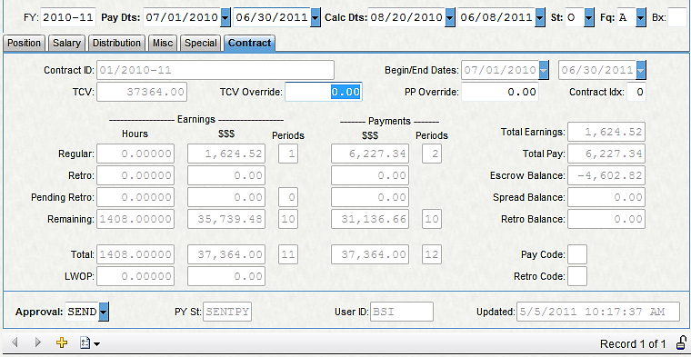Expand the St status dropdown

pyautogui.click(x=589, y=17)
